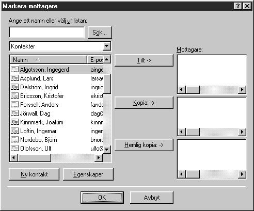This screenshot has height=211, width=254.
Task: Add selected contact with Till: -> button
Action: coord(144,60)
